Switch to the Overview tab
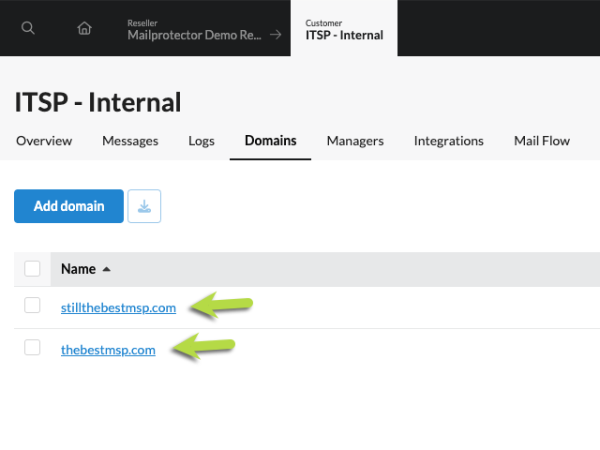This screenshot has height=450, width=600. coord(44,141)
